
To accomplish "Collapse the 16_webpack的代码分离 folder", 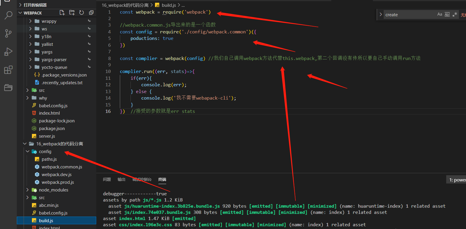I will coord(25,144).
